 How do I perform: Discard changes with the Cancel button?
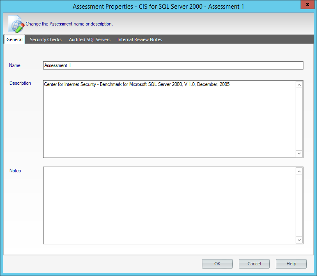click(254, 264)
